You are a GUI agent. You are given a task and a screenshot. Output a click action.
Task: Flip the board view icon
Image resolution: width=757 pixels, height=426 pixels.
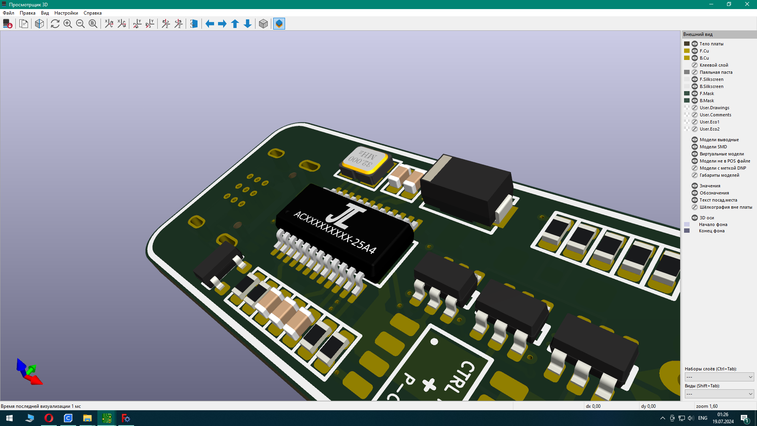[194, 24]
